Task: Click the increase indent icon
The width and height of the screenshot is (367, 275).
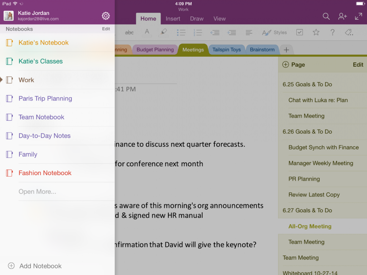Action: point(232,32)
